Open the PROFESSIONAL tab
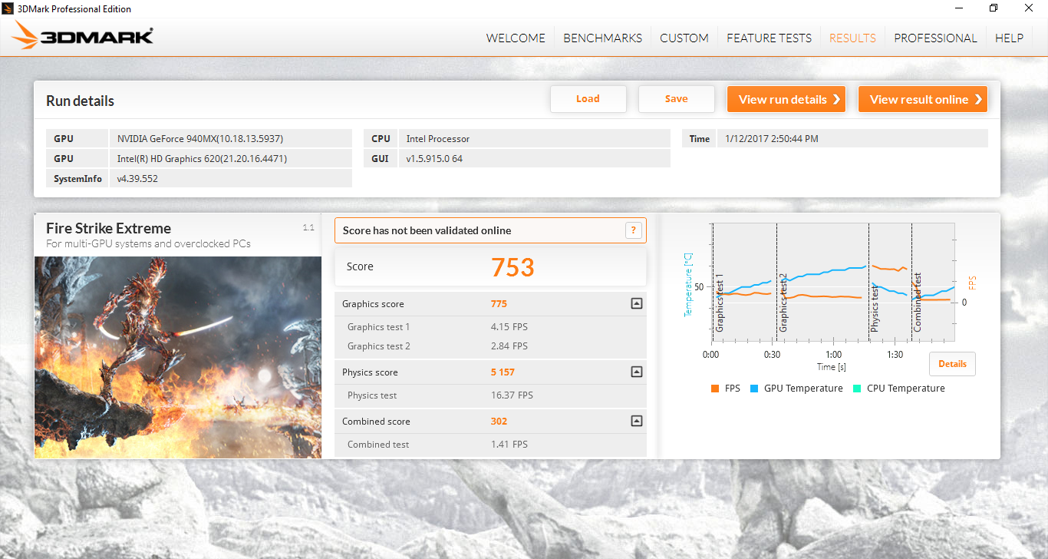This screenshot has height=559, width=1048. tap(935, 38)
